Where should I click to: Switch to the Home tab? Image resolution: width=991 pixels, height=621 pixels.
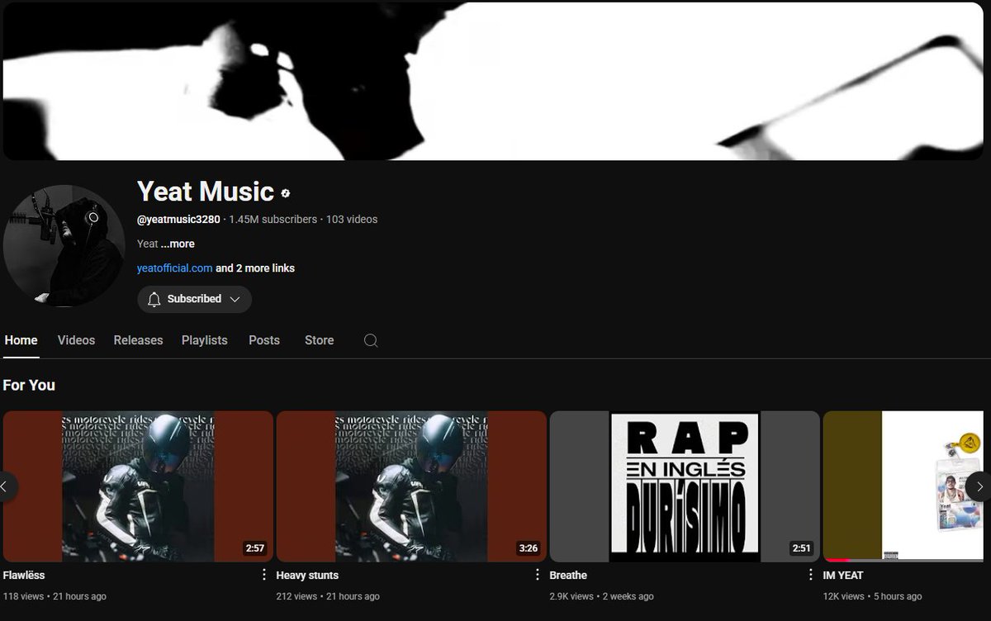pyautogui.click(x=21, y=340)
